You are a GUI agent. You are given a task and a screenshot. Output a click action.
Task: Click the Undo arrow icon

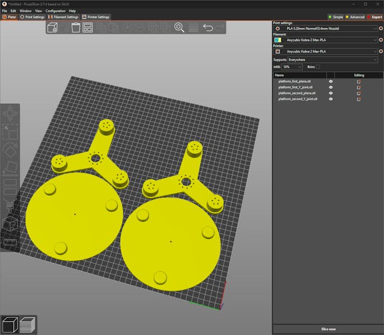coord(208,28)
